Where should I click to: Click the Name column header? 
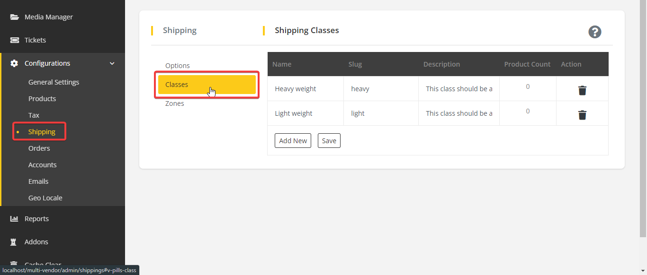[x=282, y=64]
